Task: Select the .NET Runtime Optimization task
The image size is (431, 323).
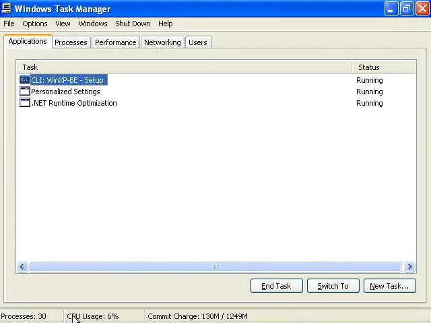Action: pos(74,103)
